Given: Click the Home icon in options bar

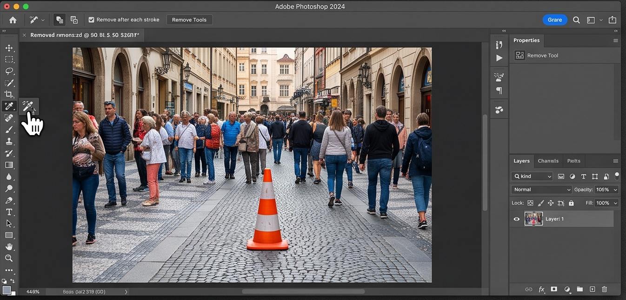Looking at the screenshot, I should tap(13, 20).
